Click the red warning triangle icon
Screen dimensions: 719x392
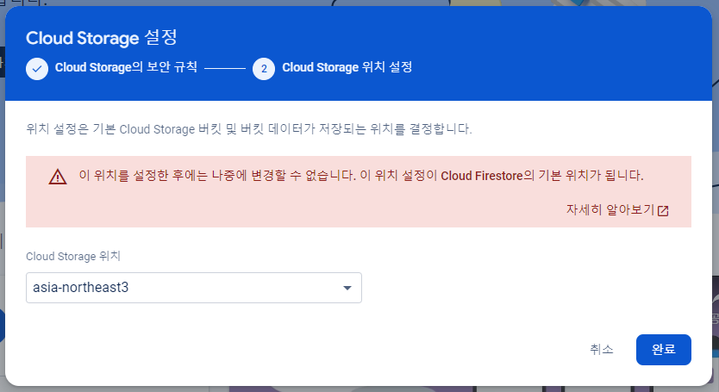click(58, 177)
